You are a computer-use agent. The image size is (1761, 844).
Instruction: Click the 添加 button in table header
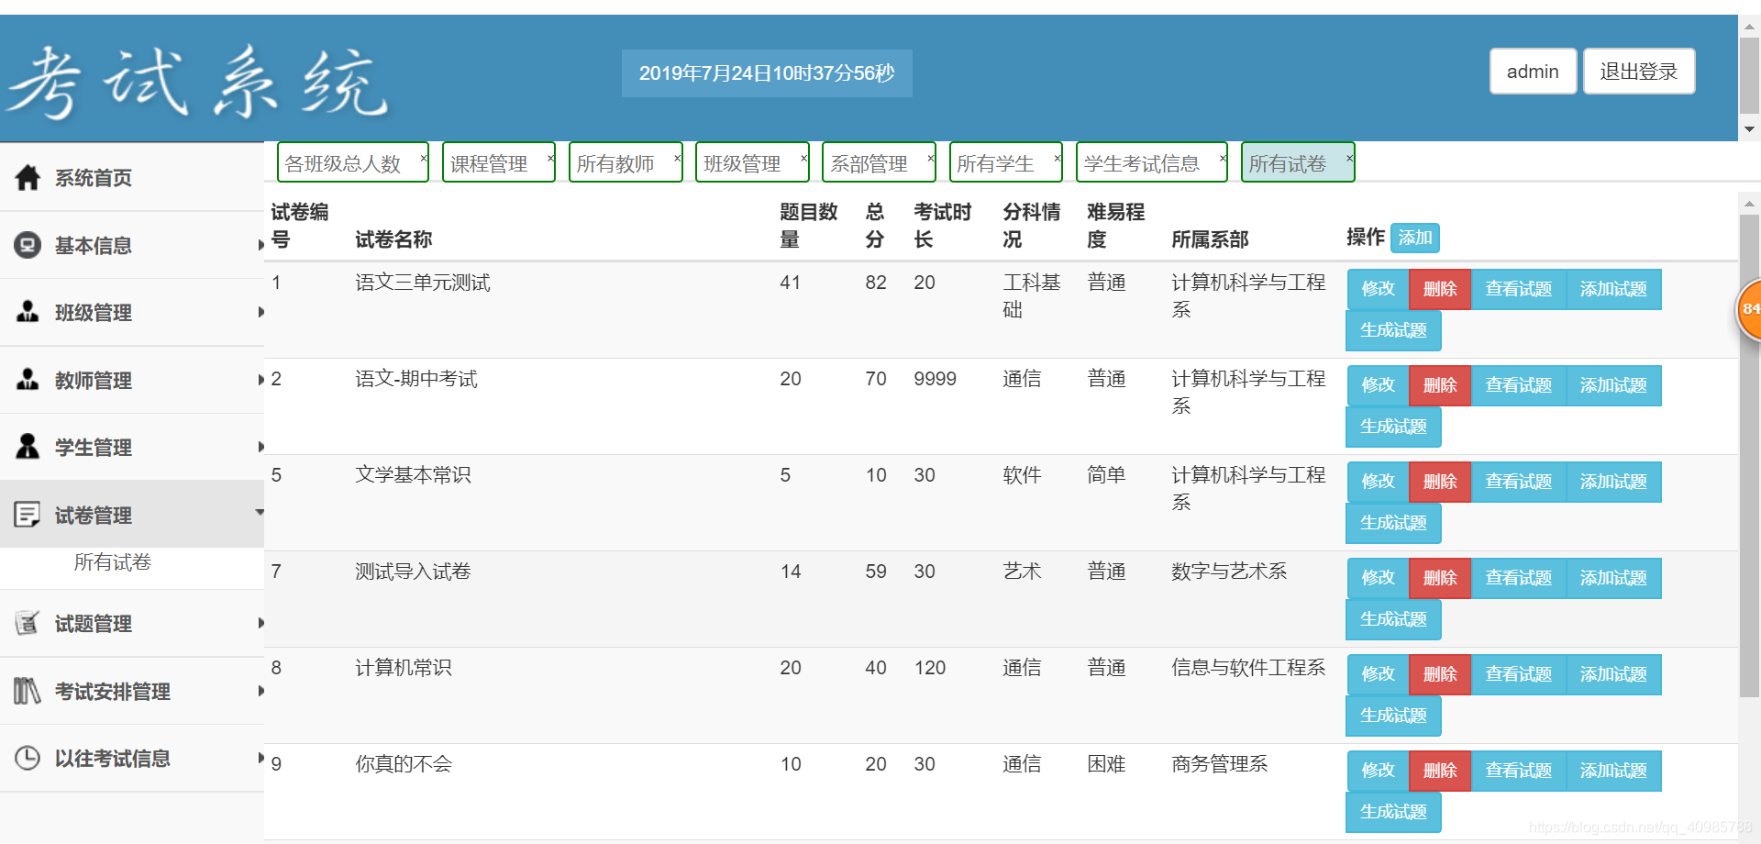tap(1415, 238)
